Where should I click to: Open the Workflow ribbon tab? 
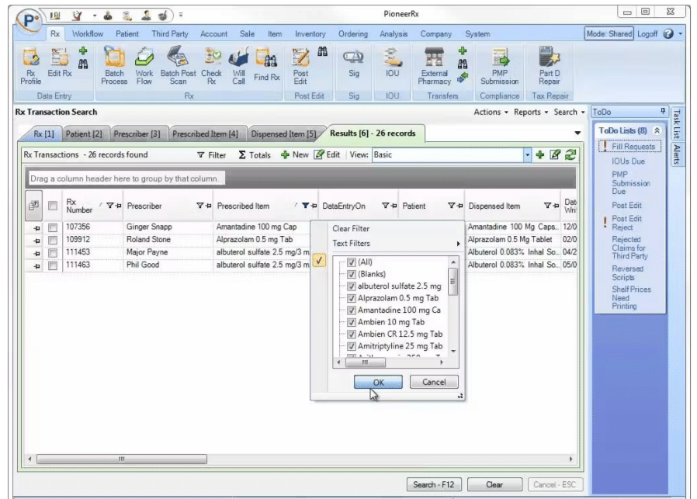point(88,34)
